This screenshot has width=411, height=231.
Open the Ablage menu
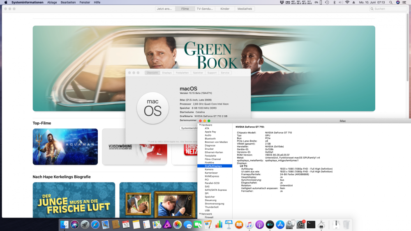click(x=52, y=2)
